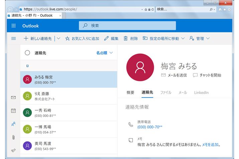
Task: Click the Outlook 検索 search box
Action: 127,26
